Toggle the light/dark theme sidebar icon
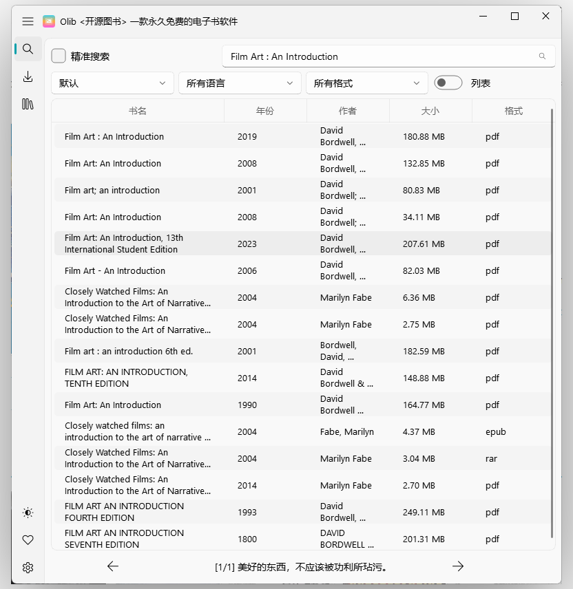The height and width of the screenshot is (589, 573). pyautogui.click(x=28, y=513)
